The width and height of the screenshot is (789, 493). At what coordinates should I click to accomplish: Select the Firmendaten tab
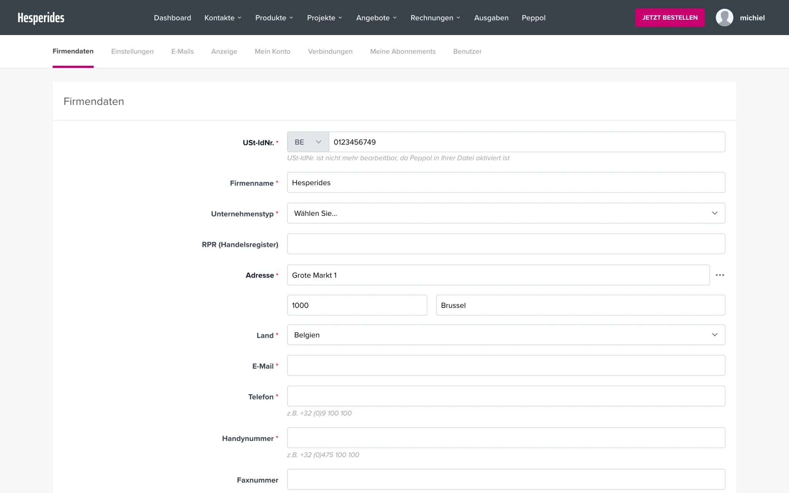pyautogui.click(x=73, y=51)
